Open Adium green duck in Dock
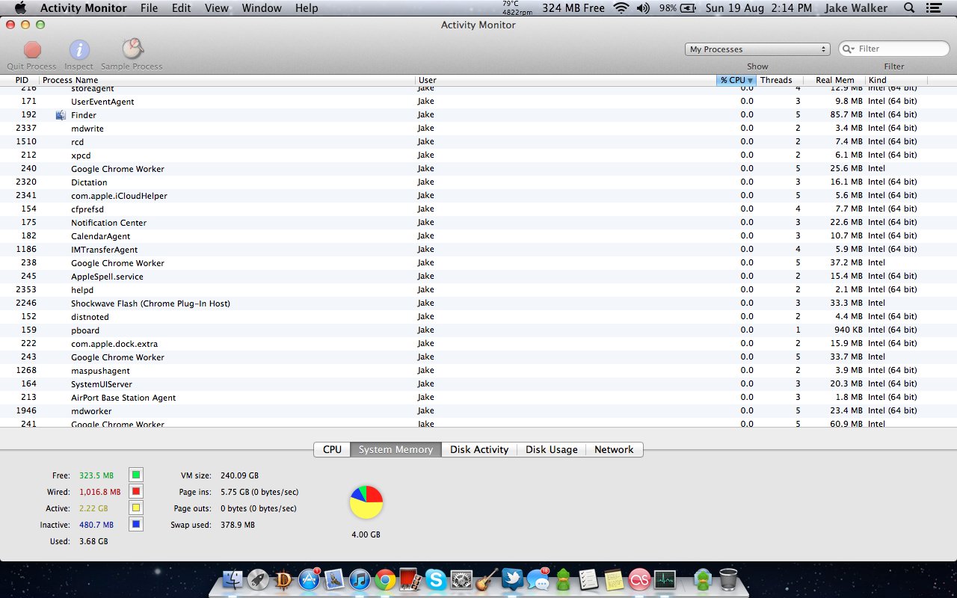This screenshot has width=957, height=598. pos(563,579)
